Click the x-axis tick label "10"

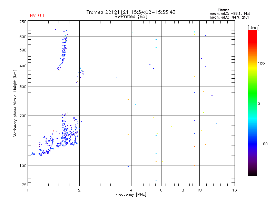tap(199, 190)
